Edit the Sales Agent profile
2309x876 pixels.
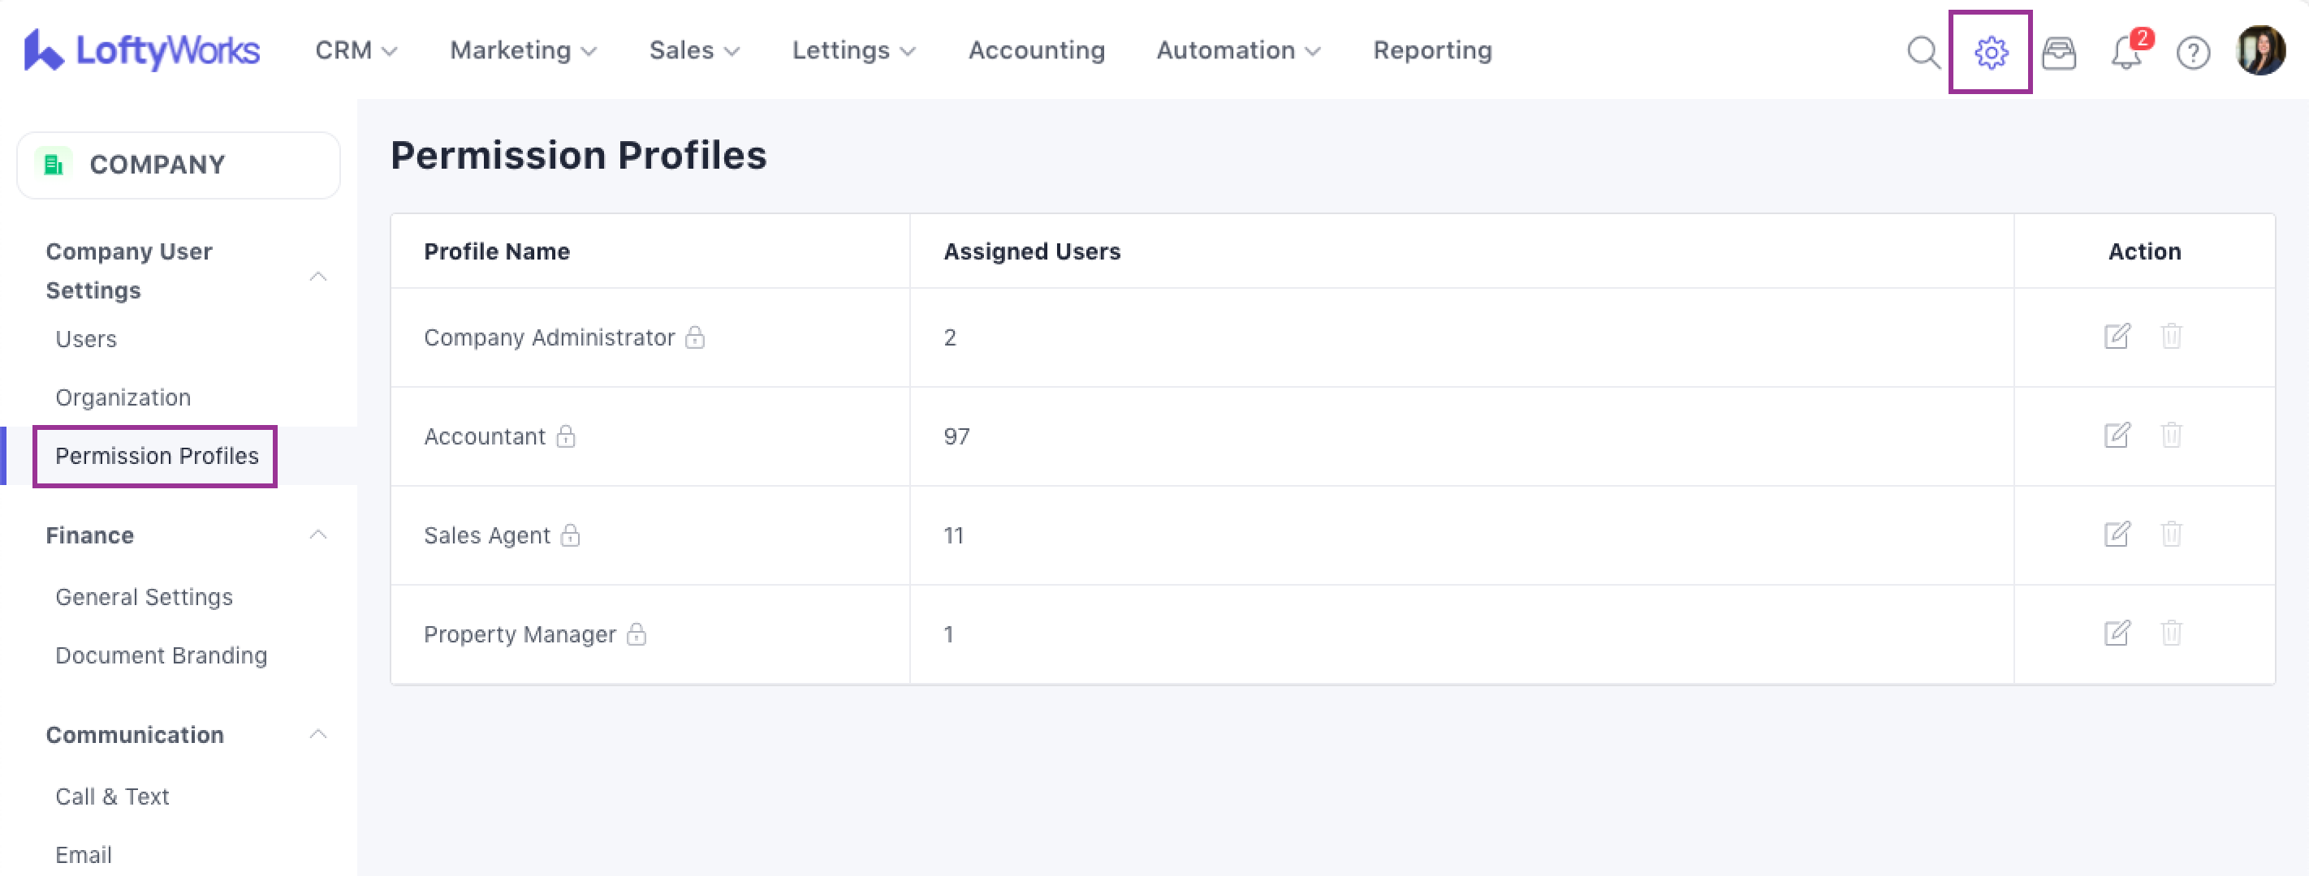tap(2117, 535)
